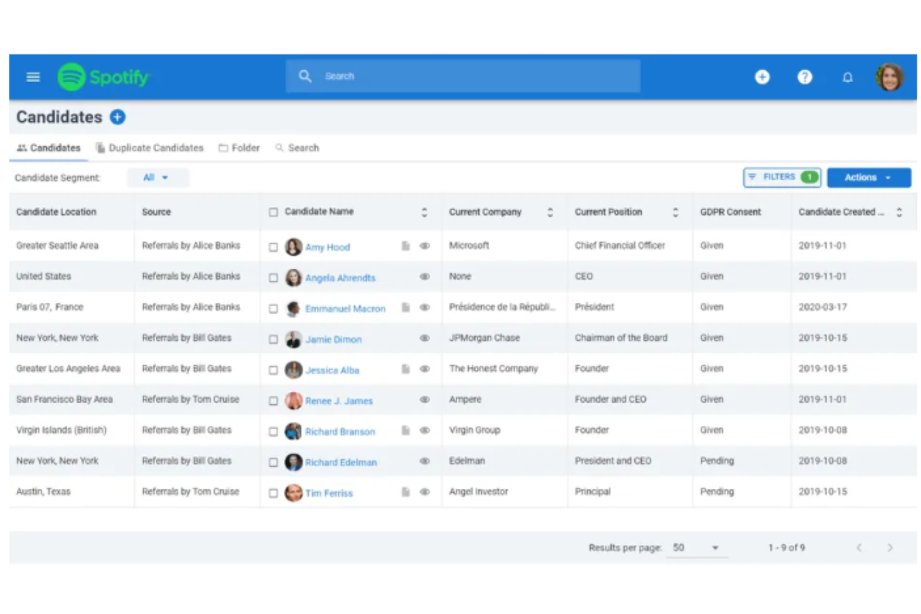Click Jamie Dimon's avatar photo
The image size is (921, 614).
pyautogui.click(x=294, y=339)
